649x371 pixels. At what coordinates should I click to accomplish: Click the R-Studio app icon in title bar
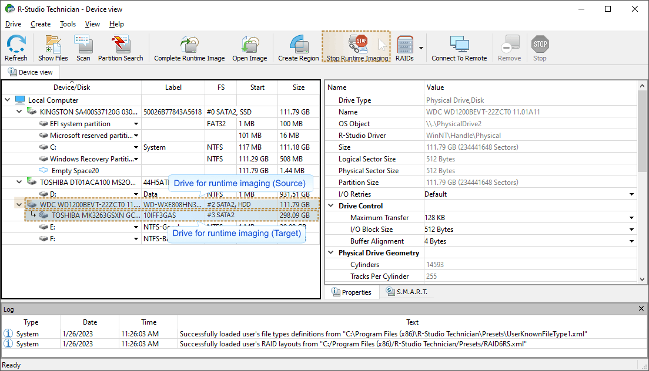click(x=9, y=9)
